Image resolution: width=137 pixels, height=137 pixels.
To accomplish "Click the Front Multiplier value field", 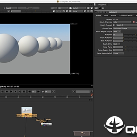I will [x=118, y=38].
